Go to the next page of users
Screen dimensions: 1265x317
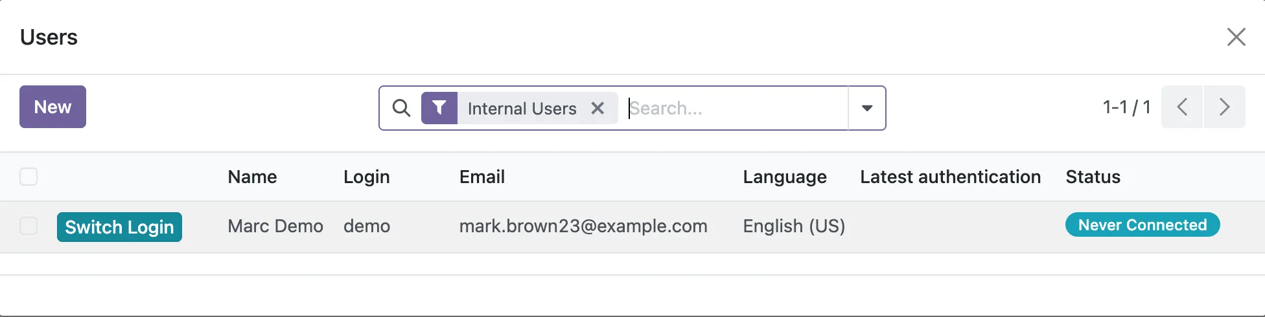click(1224, 107)
